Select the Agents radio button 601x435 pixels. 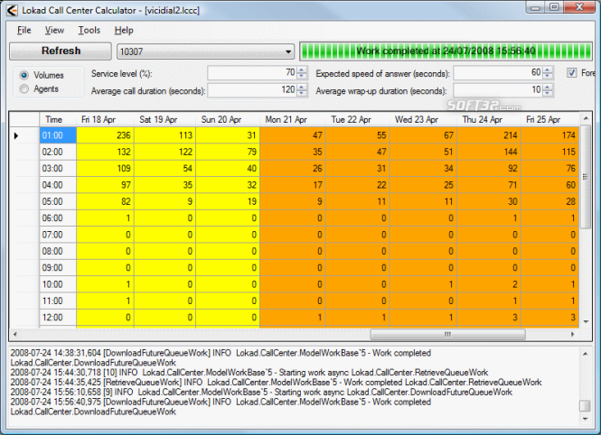[24, 88]
